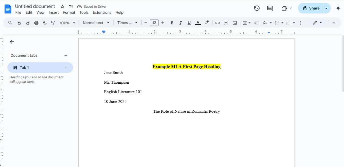344x167 pixels.
Task: Add a comment via the toolbar icon
Action: click(226, 23)
